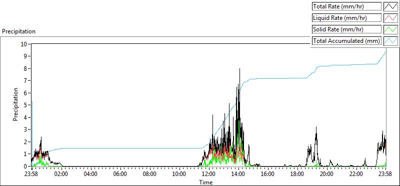Viewport: 400px width, 186px height.
Task: Click the 02:00 tick label on time axis
Action: point(61,175)
